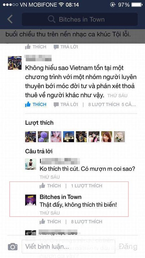This screenshot has height=258, width=145.
Task: Open the main commenter's graduation avatar
Action: (14, 63)
